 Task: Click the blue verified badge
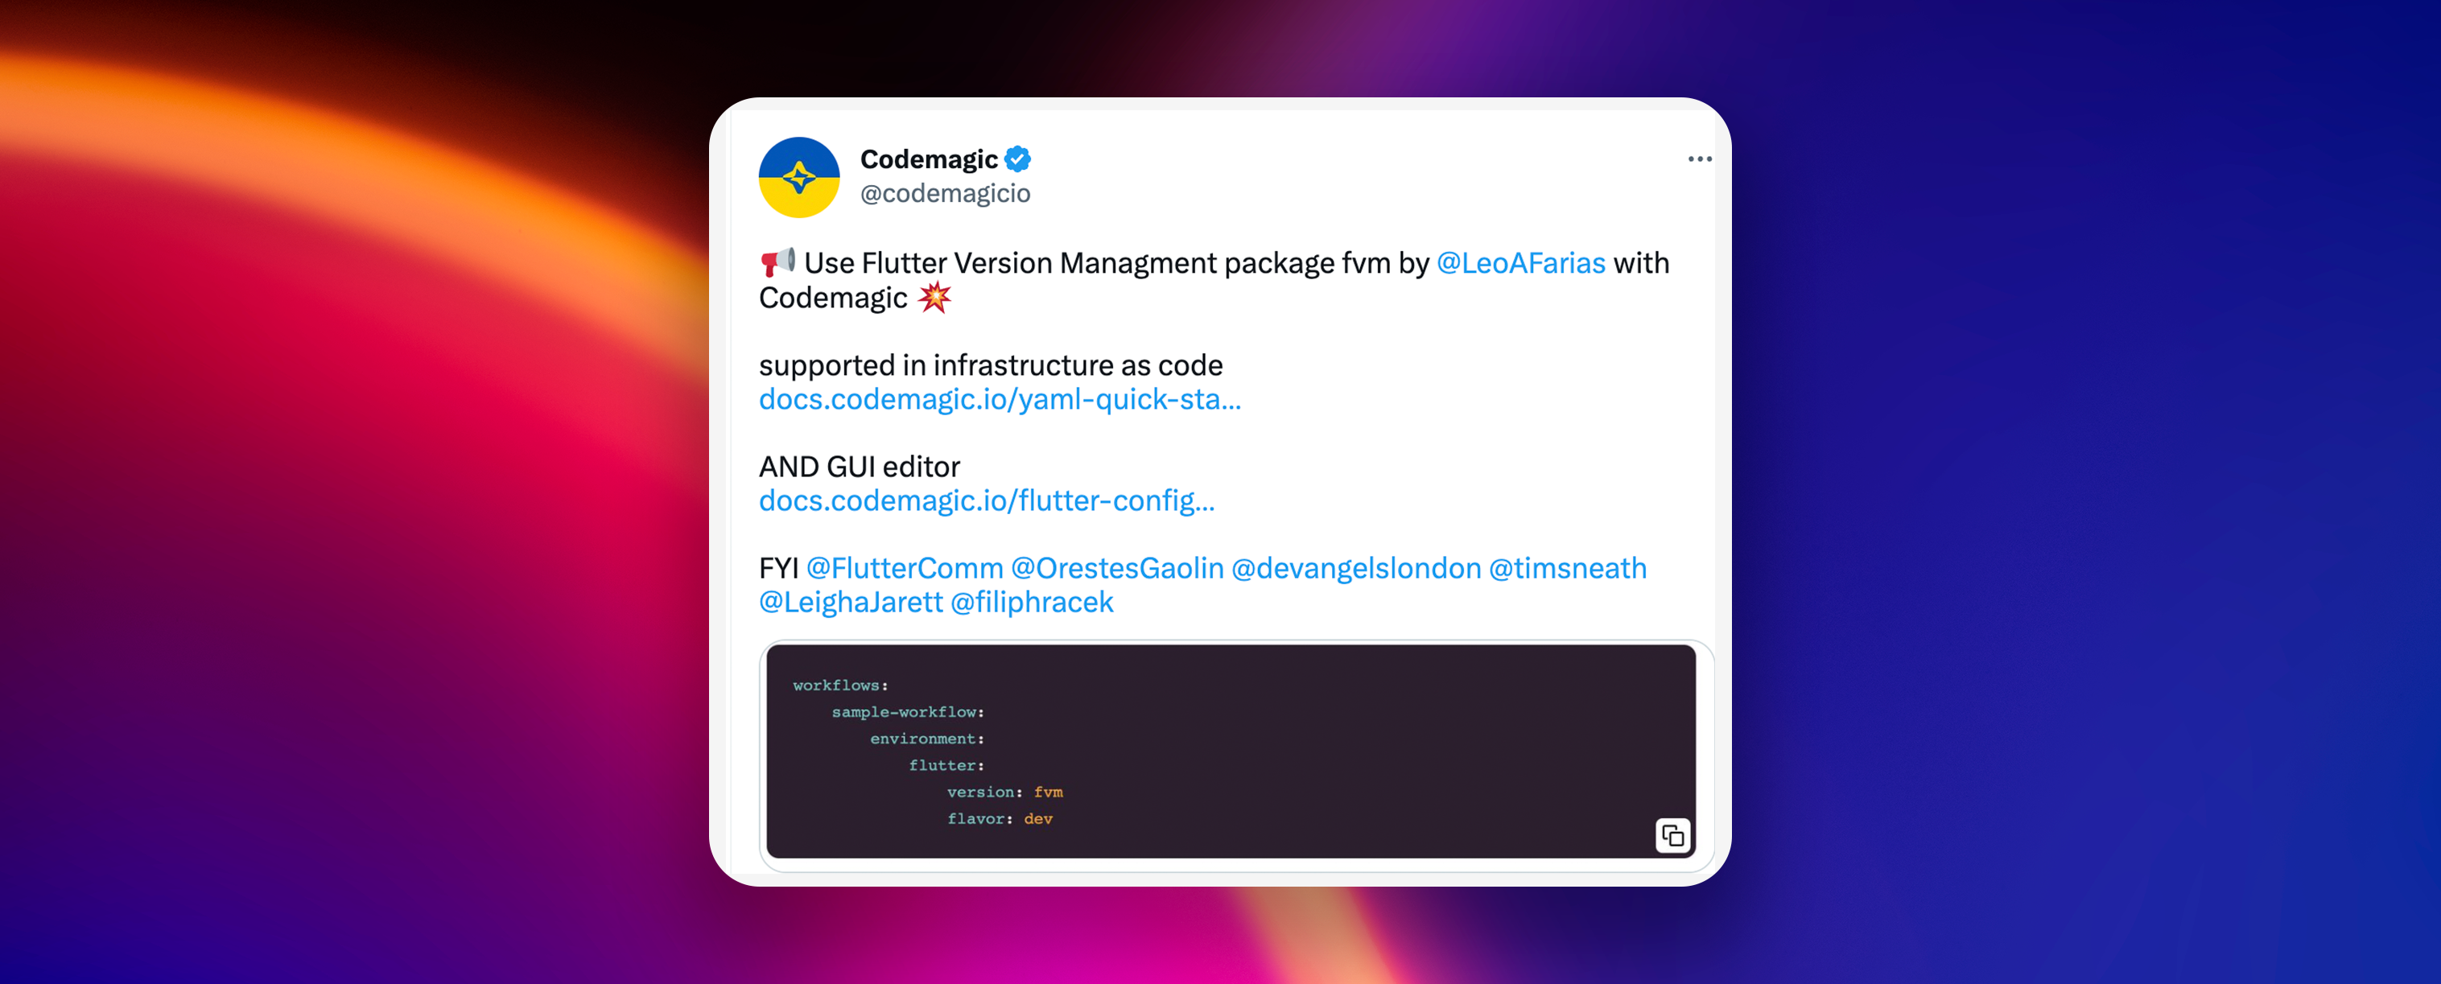[1018, 159]
